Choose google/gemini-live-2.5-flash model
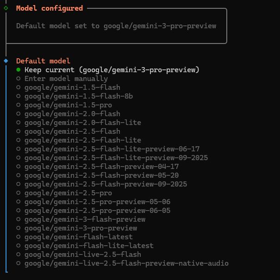Screen dimensions: 280x280 tap(83, 255)
